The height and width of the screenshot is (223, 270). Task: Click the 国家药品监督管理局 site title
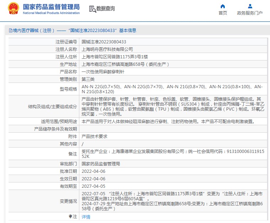click(x=51, y=7)
